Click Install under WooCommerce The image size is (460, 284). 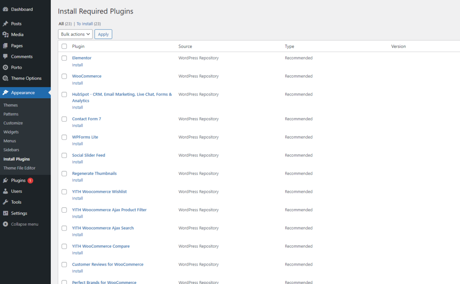pyautogui.click(x=77, y=83)
